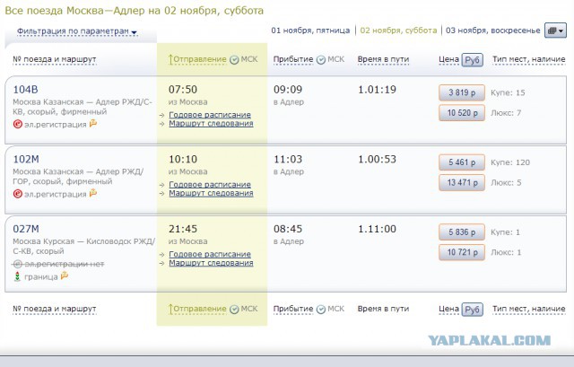Switch to 01 ноября, пятница date
The height and width of the screenshot is (367, 574).
click(310, 31)
